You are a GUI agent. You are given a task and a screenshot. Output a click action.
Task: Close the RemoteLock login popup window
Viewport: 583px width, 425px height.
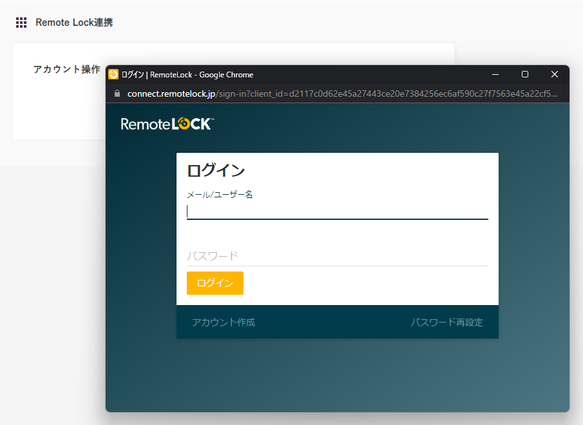coord(555,74)
